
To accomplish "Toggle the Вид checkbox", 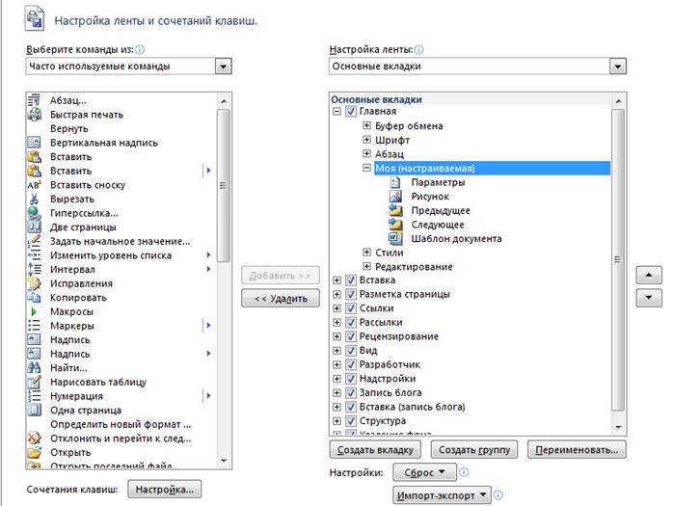I will [x=351, y=351].
